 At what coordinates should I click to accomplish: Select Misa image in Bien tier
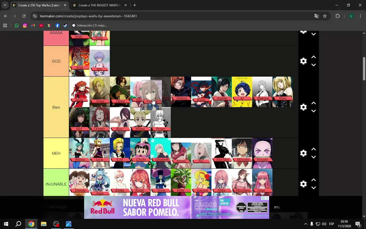(282, 92)
